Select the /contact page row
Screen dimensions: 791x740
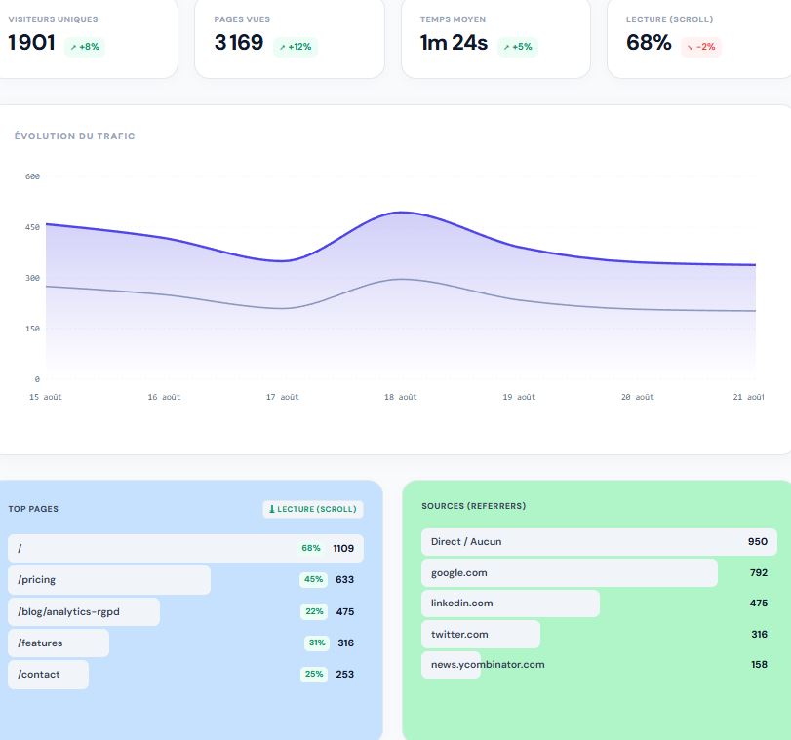pos(185,674)
